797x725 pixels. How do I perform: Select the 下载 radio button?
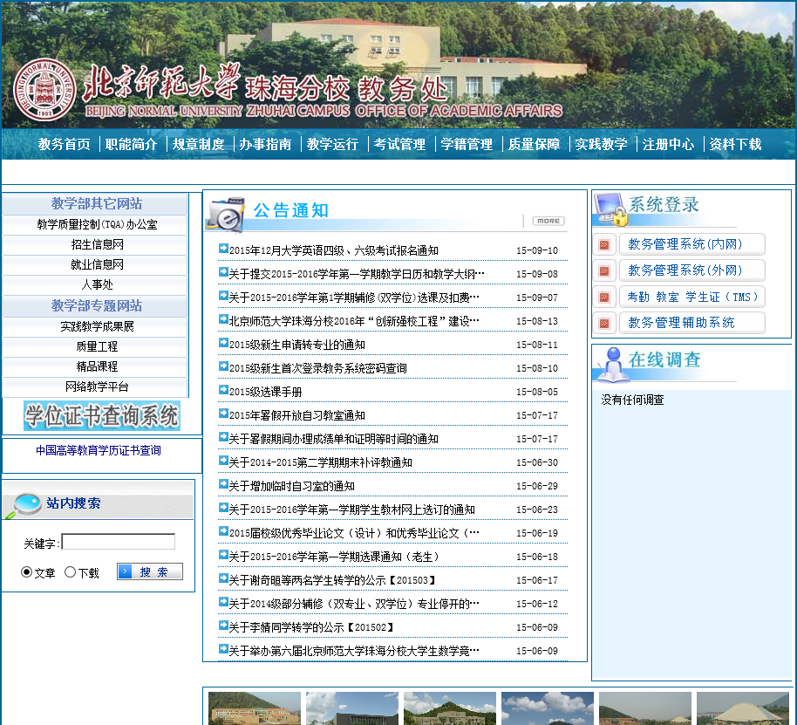click(x=71, y=572)
